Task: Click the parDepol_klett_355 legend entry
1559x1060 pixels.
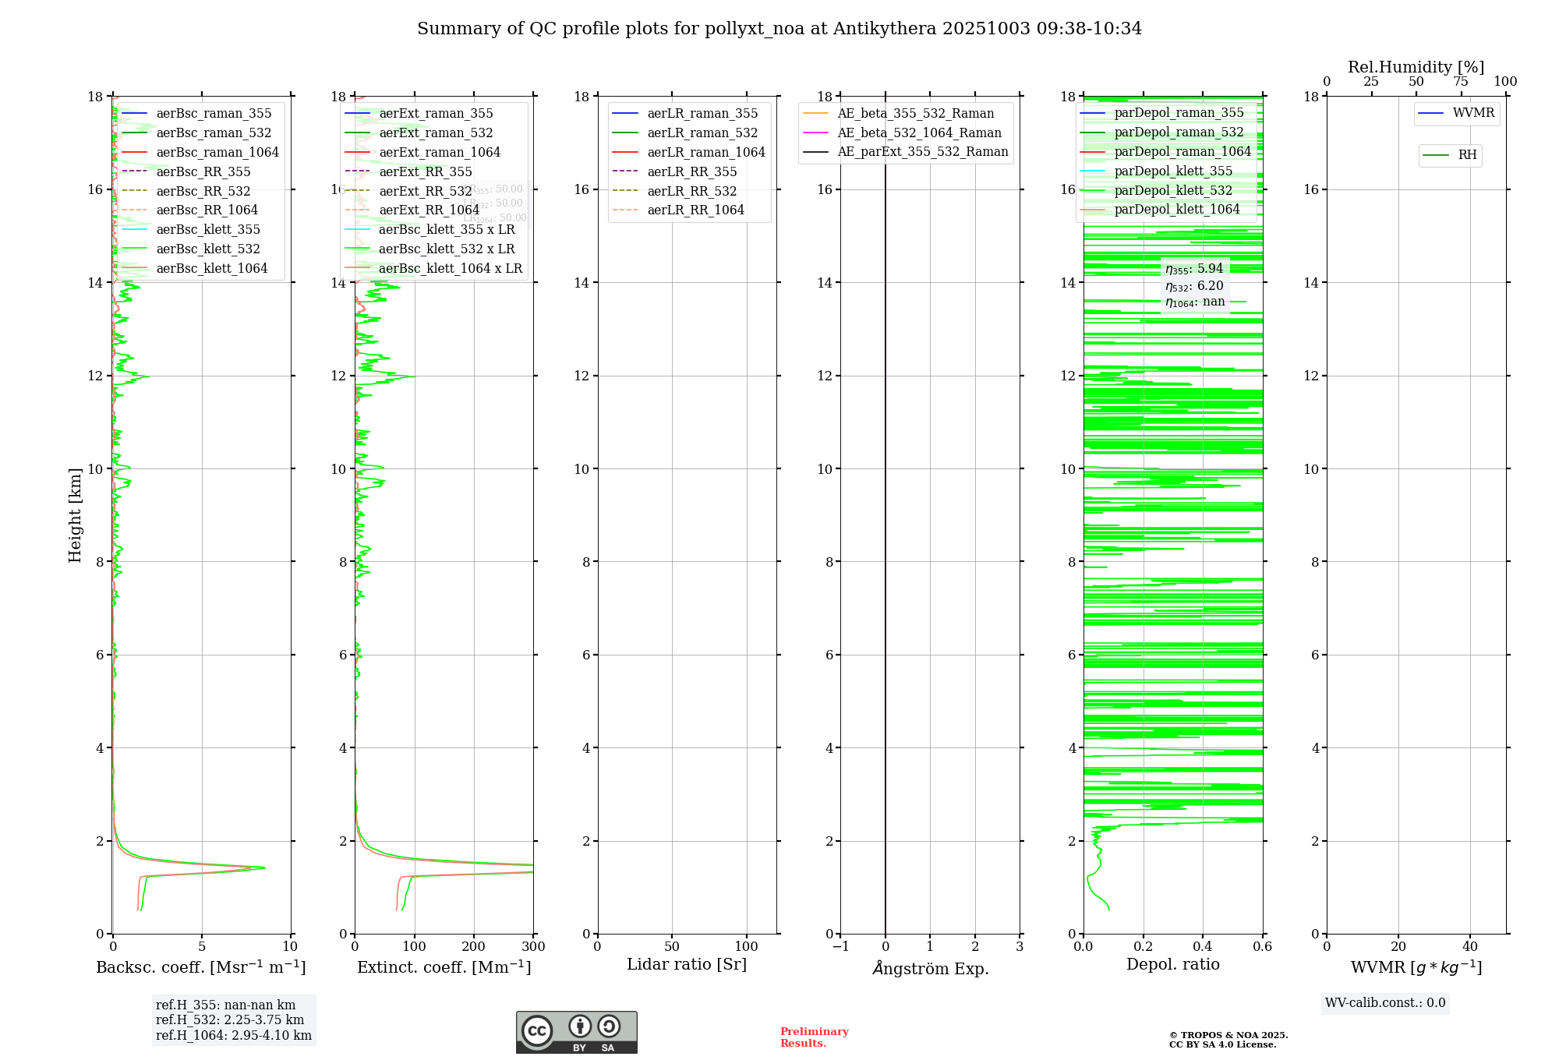Action: pos(1173,171)
